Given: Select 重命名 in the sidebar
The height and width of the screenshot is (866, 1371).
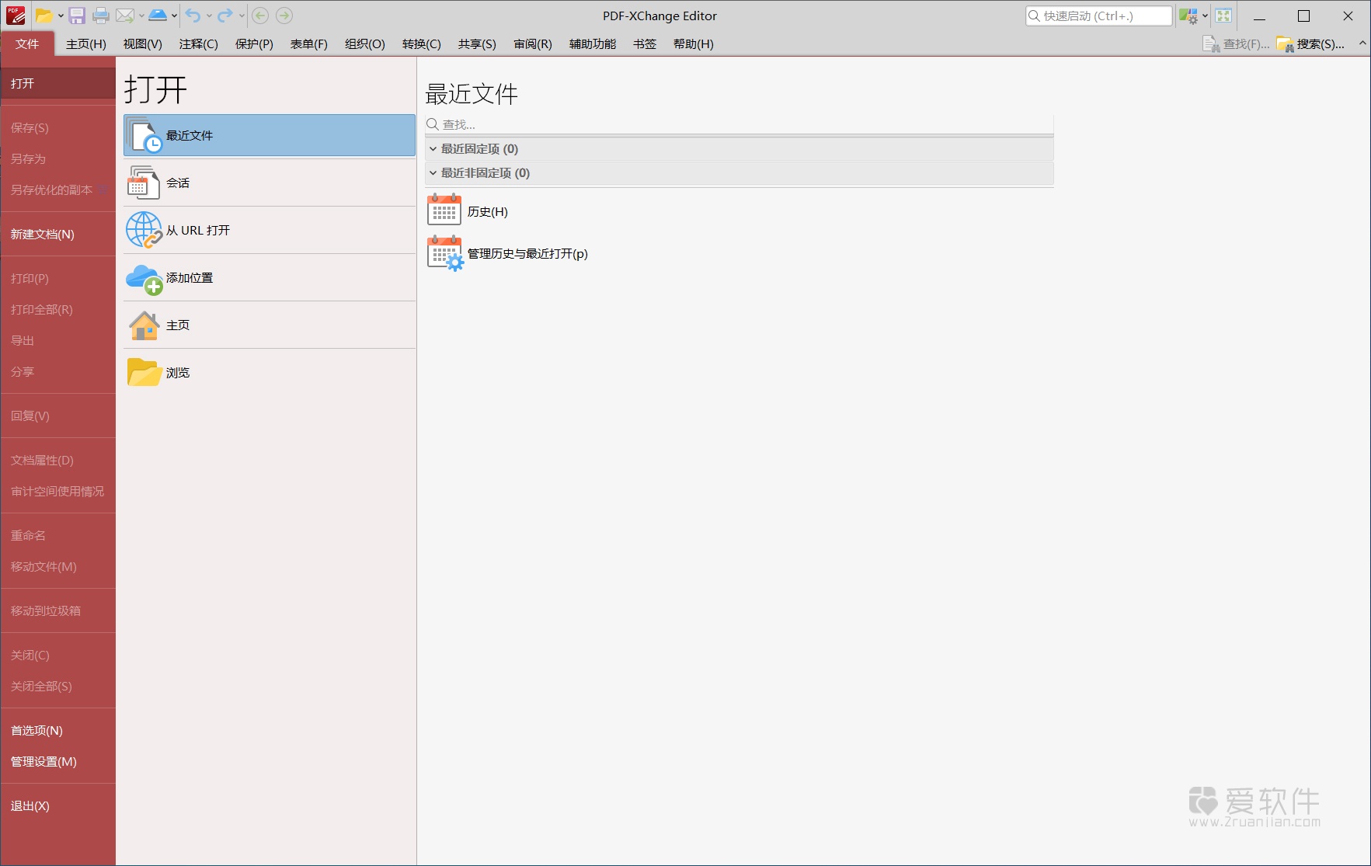Looking at the screenshot, I should [x=58, y=536].
